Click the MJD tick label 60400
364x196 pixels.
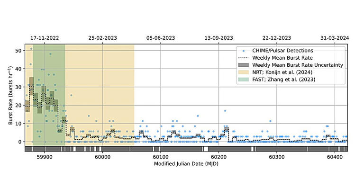[335, 157]
